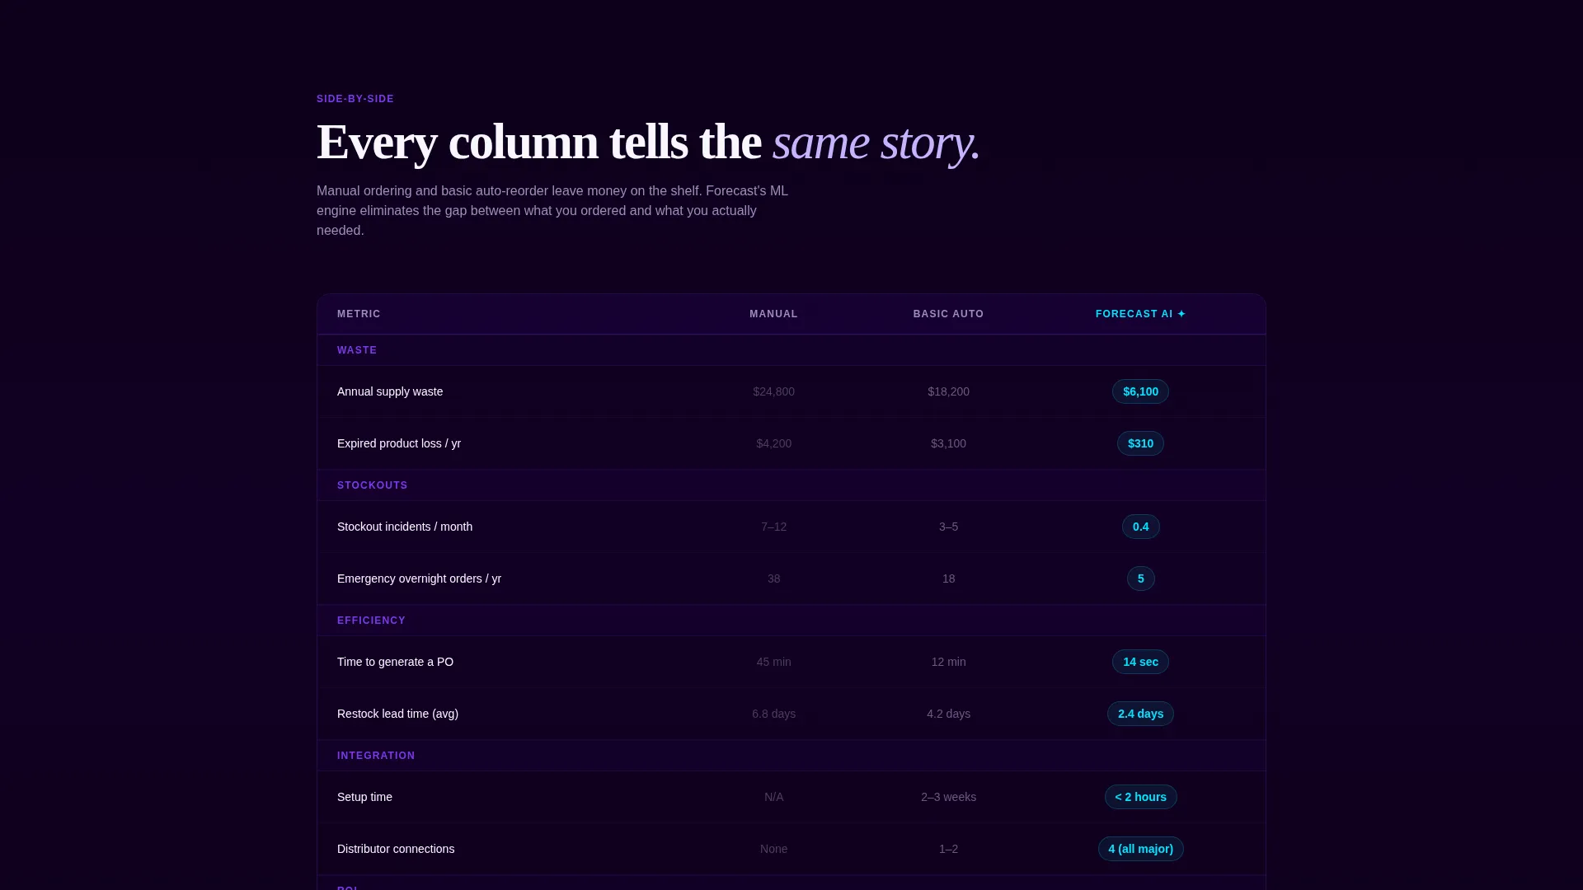Click the 5 emergency orders badge
The height and width of the screenshot is (890, 1583).
click(x=1140, y=578)
